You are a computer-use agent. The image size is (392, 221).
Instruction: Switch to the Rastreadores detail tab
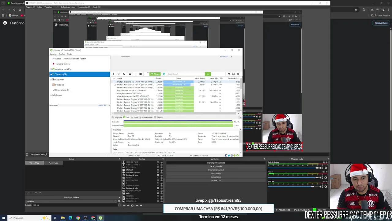point(146,117)
